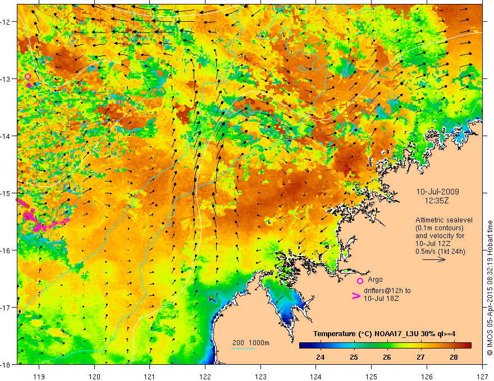Screen dimensions: 494x381
Task: Click the '200 1000m' bathymetry label
Action: pyautogui.click(x=251, y=343)
